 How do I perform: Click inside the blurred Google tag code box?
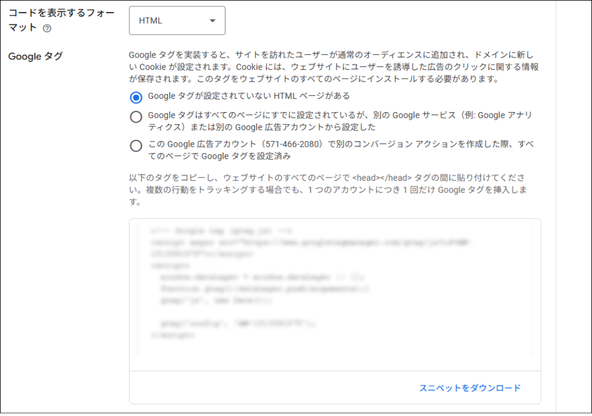coord(335,288)
